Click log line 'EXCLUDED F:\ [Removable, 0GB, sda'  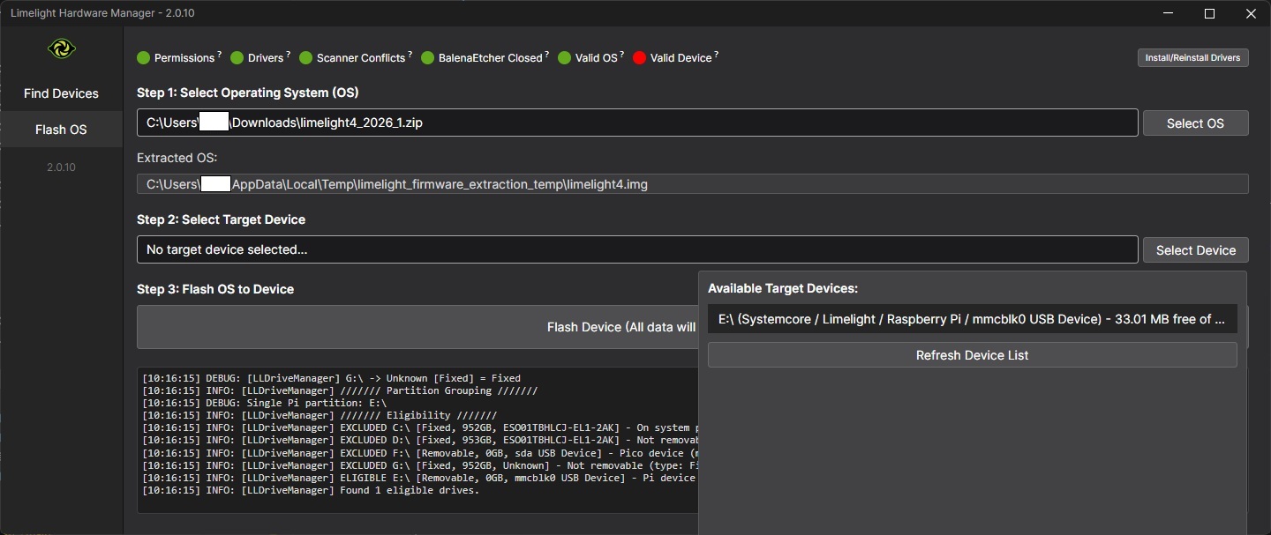click(x=419, y=453)
